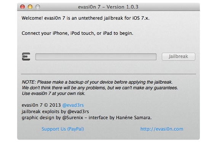217x142 pixels.
Task: Select the Connect your iPhone instruction text
Action: pyautogui.click(x=77, y=33)
